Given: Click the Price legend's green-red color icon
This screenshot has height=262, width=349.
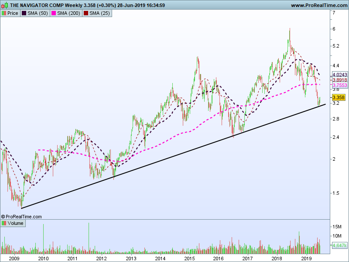Looking at the screenshot, I should click(4, 13).
